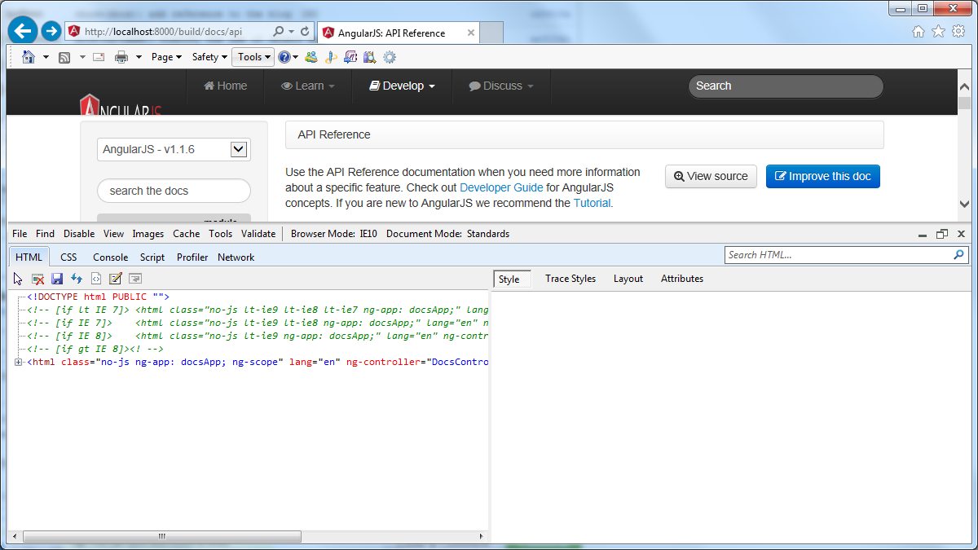Click the address bar search magnifier icon
This screenshot has height=550, width=978.
coord(278,31)
